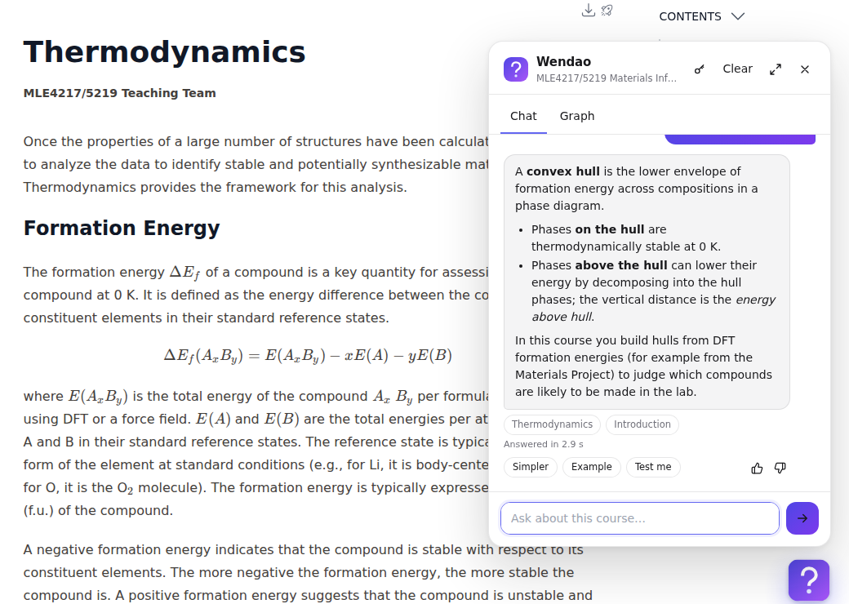Open the API key icon in the Wendao header

click(x=699, y=69)
